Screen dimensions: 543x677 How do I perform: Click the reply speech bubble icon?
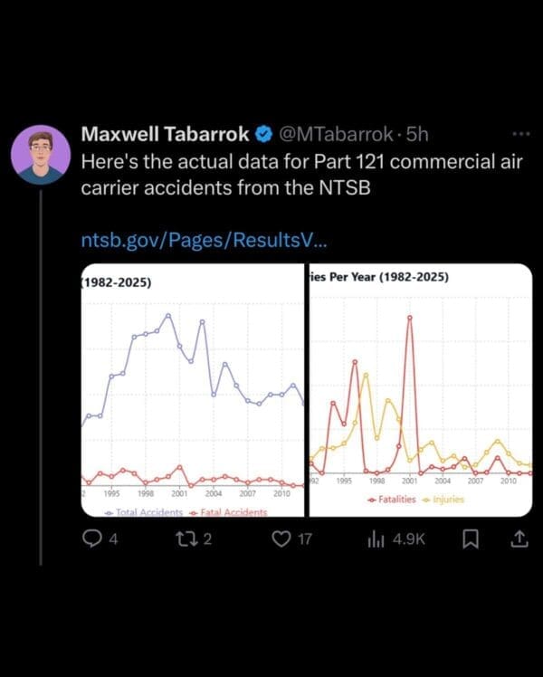[x=90, y=539]
